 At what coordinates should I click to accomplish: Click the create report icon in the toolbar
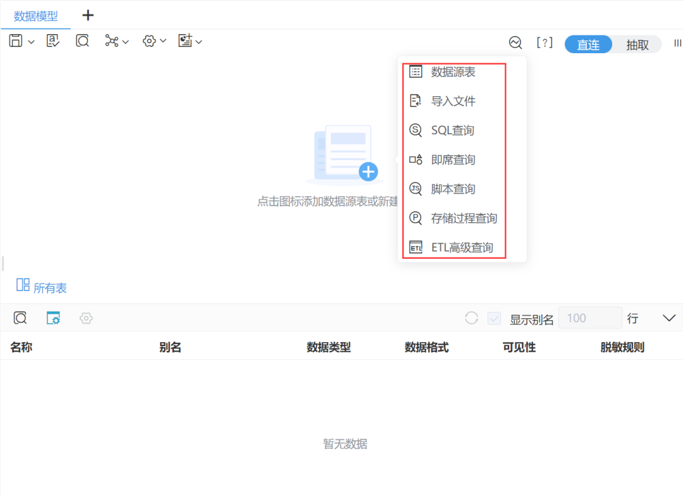tap(187, 40)
